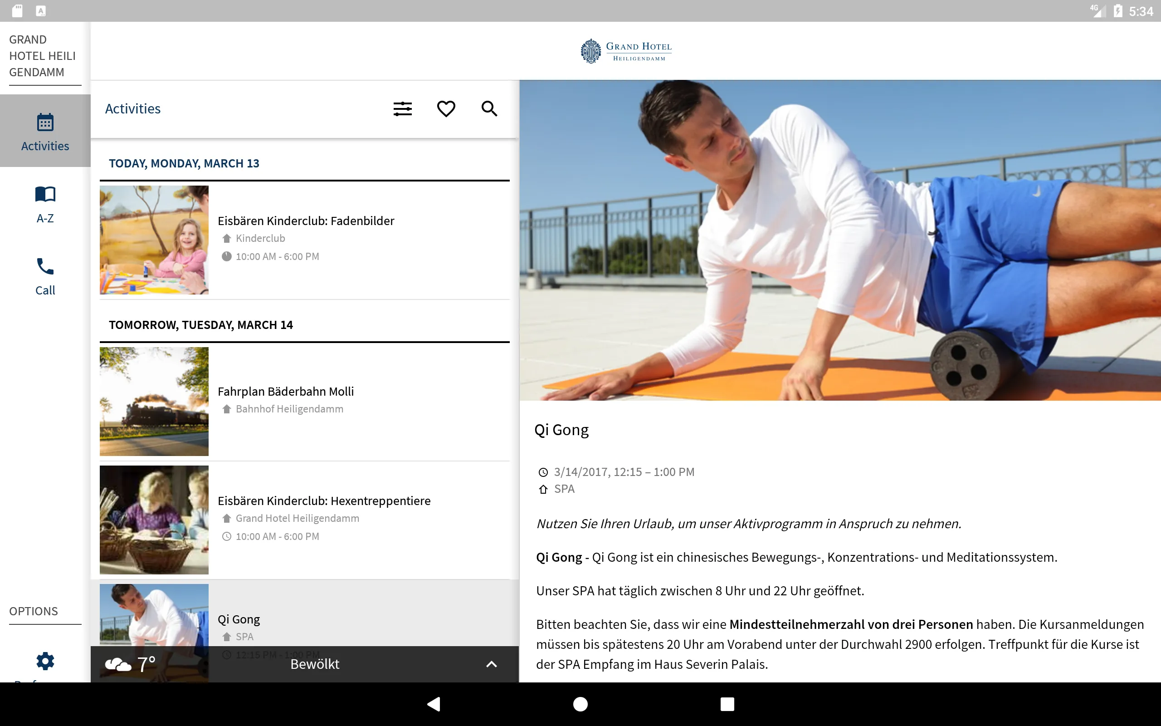This screenshot has width=1161, height=726.
Task: Select the Qi Gong list entry
Action: pyautogui.click(x=305, y=613)
